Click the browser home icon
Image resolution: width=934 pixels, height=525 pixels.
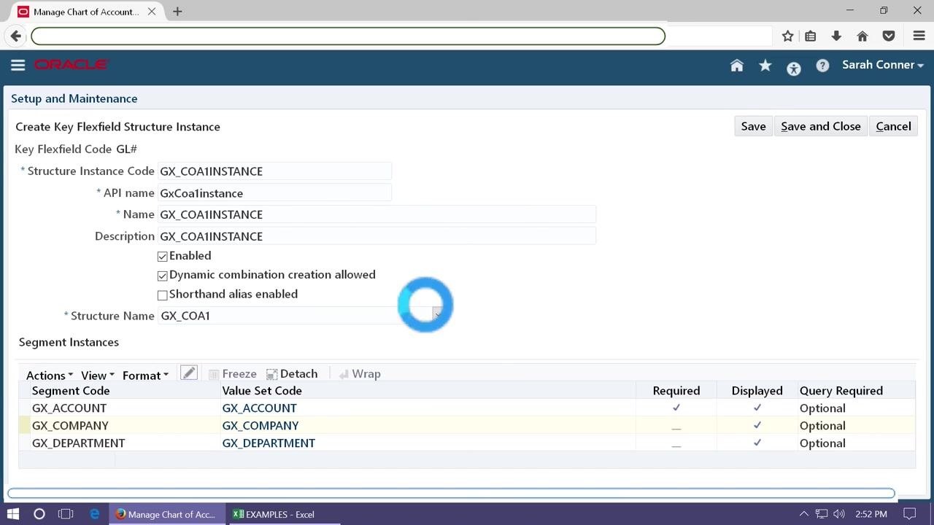[862, 36]
